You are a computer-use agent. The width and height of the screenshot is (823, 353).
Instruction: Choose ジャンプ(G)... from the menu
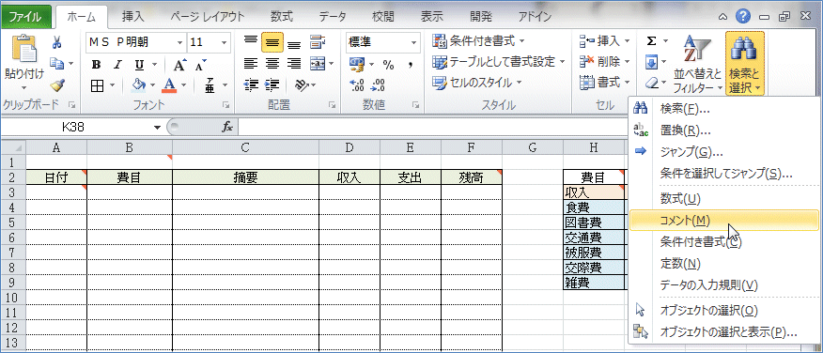[x=723, y=152]
